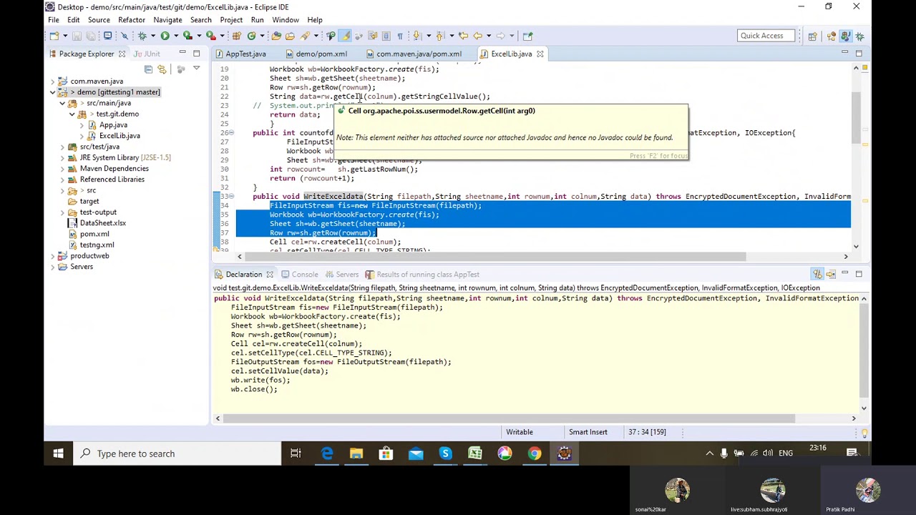Click Back navigation arrow in the toolbar

tap(477, 36)
